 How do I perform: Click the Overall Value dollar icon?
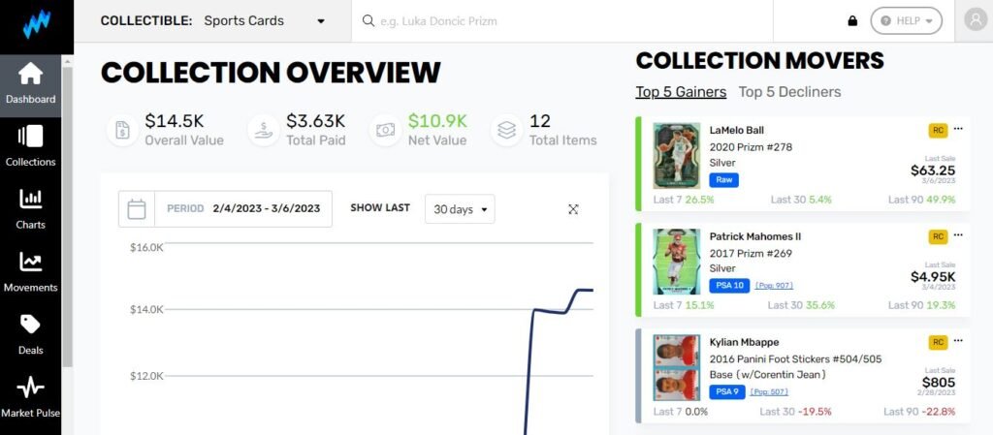click(122, 130)
